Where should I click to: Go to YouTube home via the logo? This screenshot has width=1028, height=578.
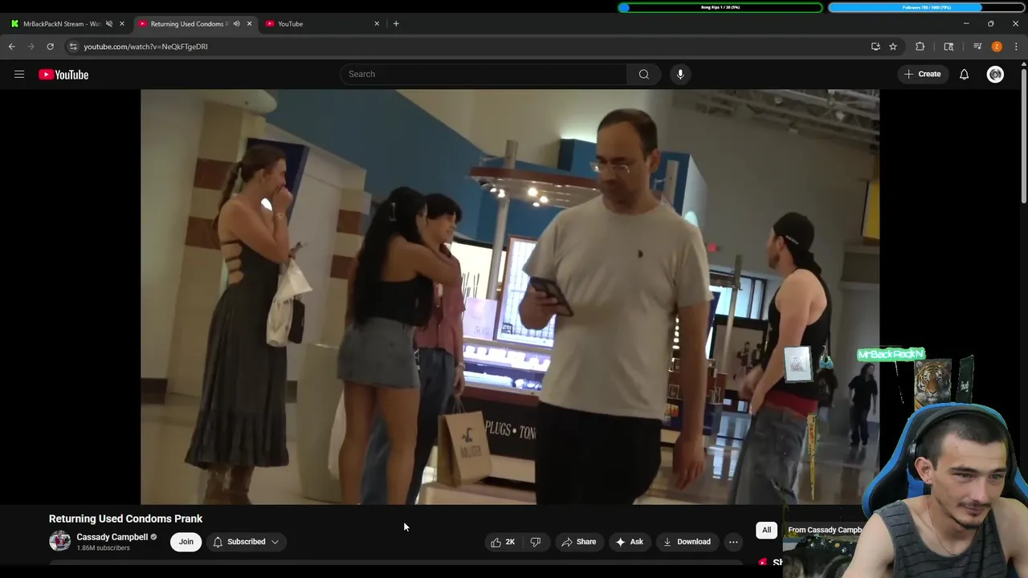tap(63, 75)
